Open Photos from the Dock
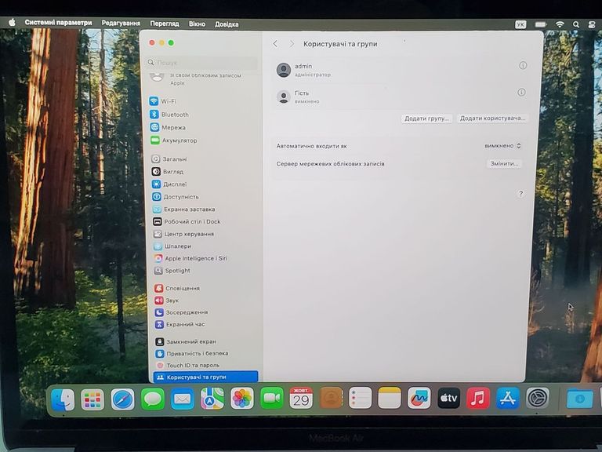Viewport: 602px width, 452px height. [x=242, y=398]
